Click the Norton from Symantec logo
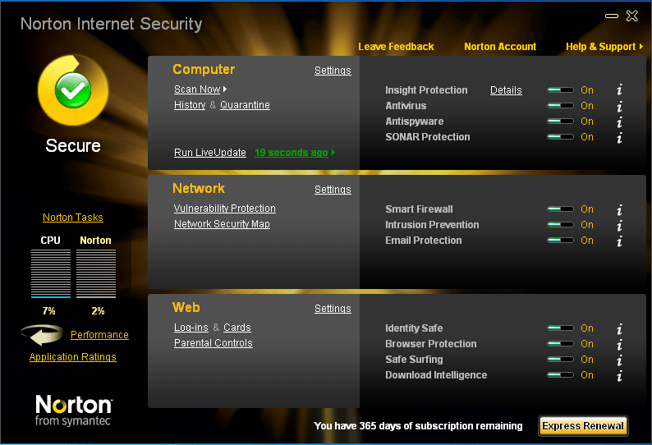The height and width of the screenshot is (445, 652). pyautogui.click(x=73, y=410)
